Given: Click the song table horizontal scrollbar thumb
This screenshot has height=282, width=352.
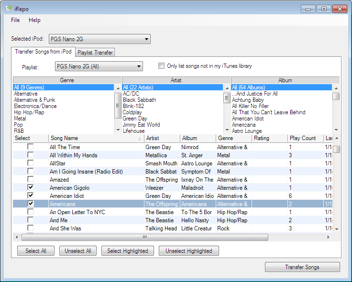Looking at the screenshot, I should 145,237.
